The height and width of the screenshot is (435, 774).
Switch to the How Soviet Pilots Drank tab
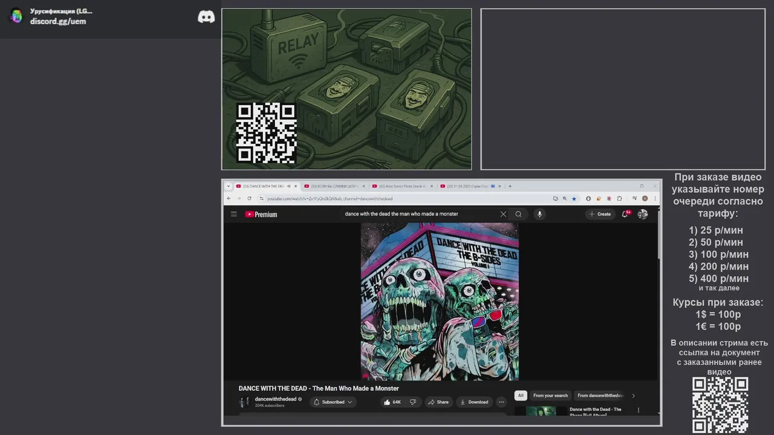(x=402, y=186)
